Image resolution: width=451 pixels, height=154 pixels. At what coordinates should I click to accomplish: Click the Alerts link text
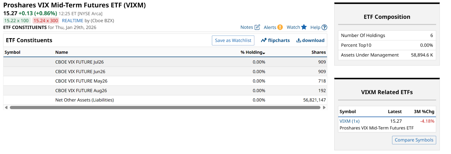270,27
